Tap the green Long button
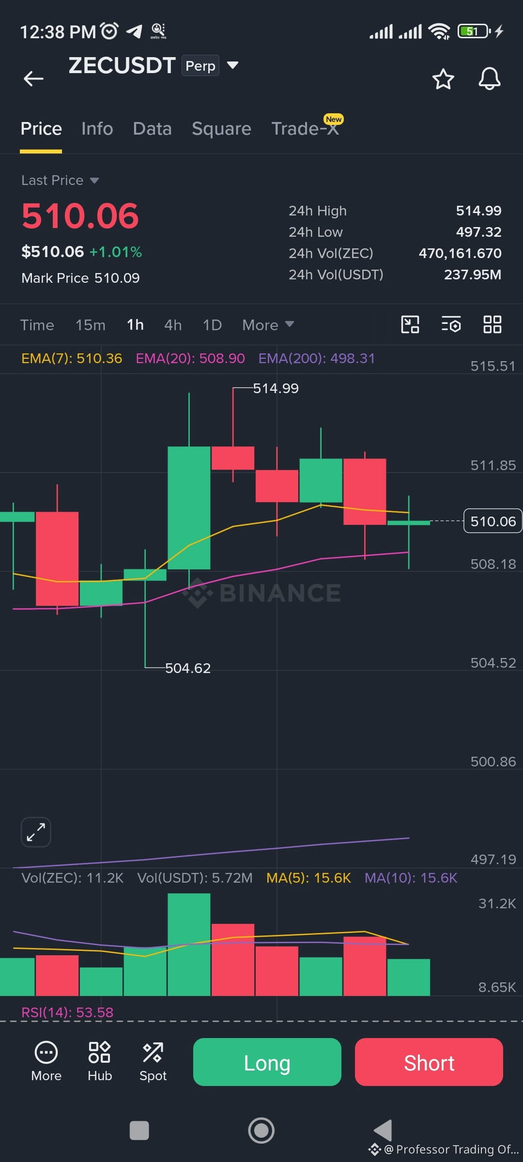 pyautogui.click(x=267, y=1062)
